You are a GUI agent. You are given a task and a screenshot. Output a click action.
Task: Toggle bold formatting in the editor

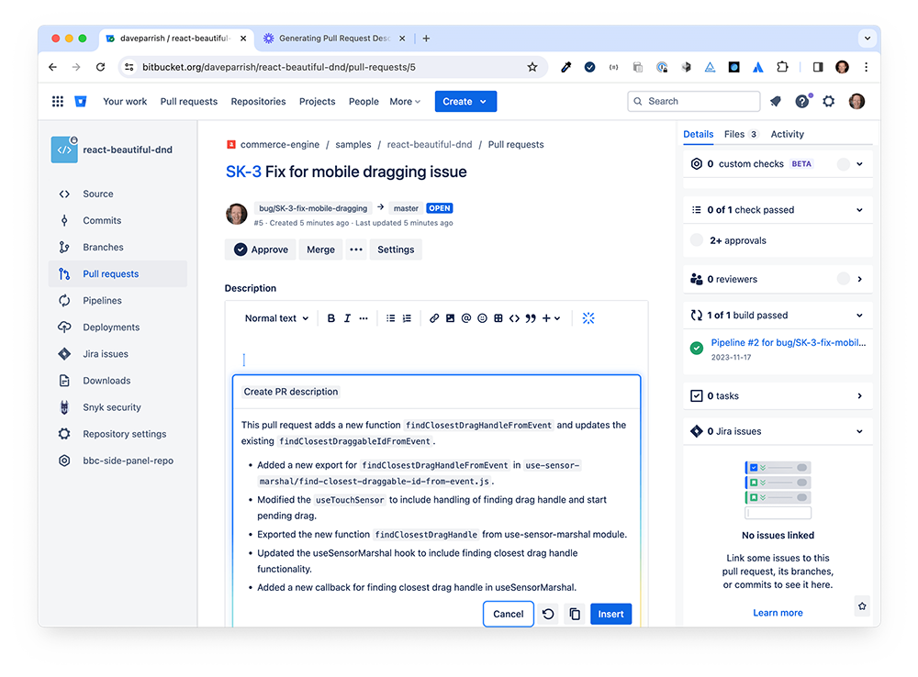[x=331, y=318]
